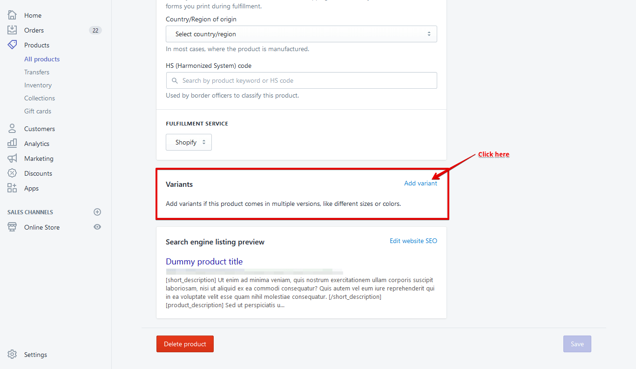Toggle Online Store visibility with the eye icon
This screenshot has height=369, width=636.
[97, 227]
